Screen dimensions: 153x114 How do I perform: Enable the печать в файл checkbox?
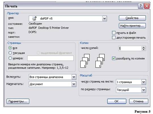tap(114, 33)
